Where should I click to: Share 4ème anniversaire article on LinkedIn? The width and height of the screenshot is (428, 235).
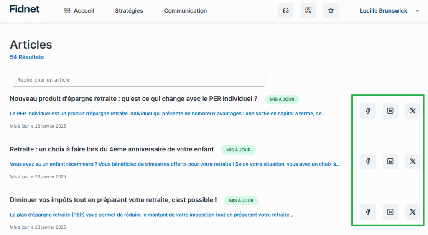[x=390, y=161]
